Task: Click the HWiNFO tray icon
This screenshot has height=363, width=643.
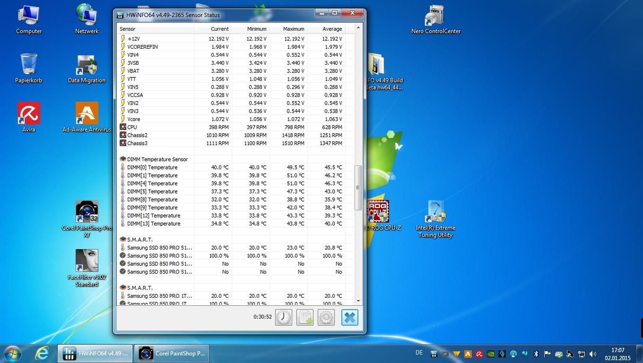Action: (434, 354)
